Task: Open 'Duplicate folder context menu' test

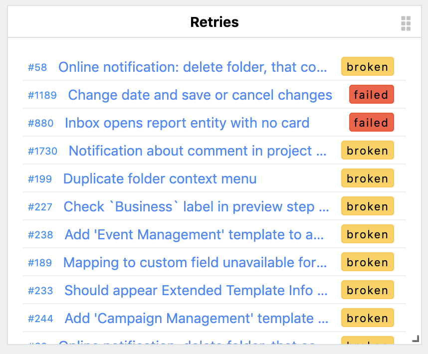Action: [160, 178]
